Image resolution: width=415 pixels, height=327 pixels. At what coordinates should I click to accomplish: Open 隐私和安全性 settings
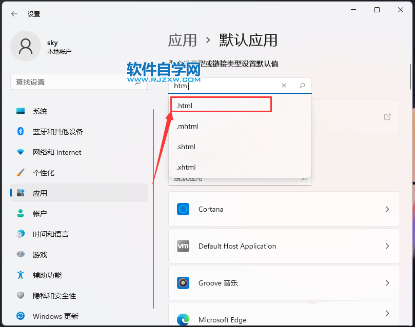[79, 296]
